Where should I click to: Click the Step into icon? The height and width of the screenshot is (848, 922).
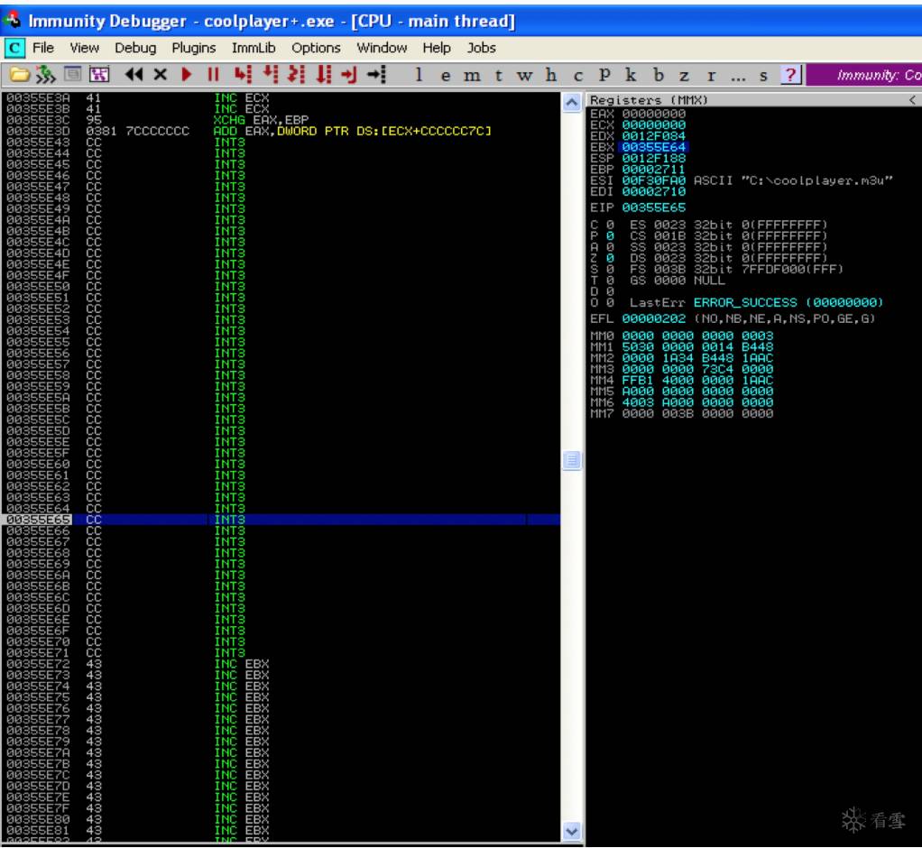click(243, 74)
